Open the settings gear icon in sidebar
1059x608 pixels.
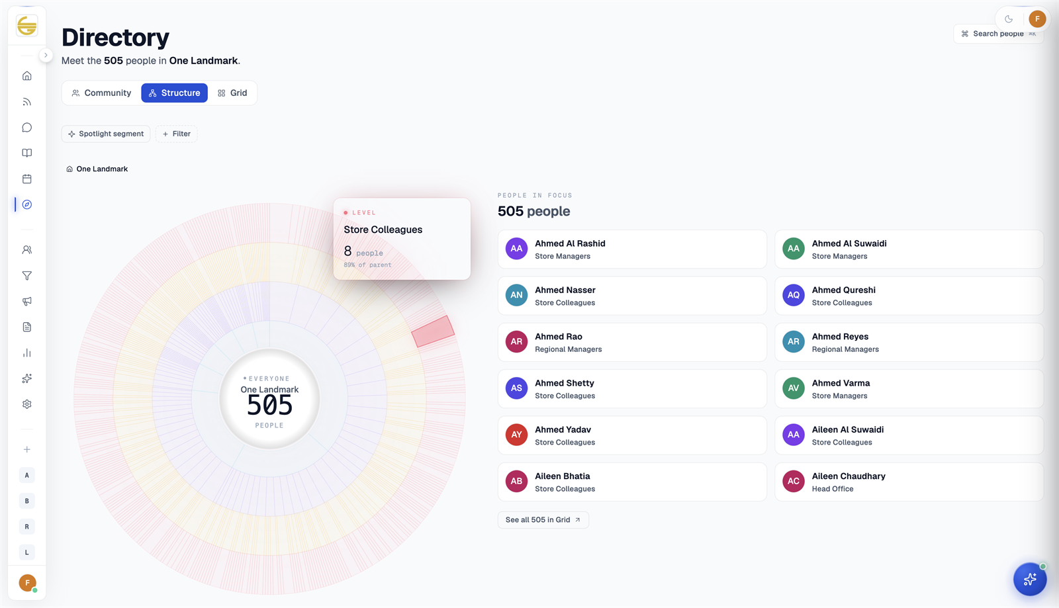coord(27,404)
